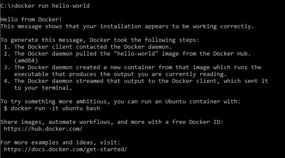Click the "Hello from Docker!" line

click(31, 19)
